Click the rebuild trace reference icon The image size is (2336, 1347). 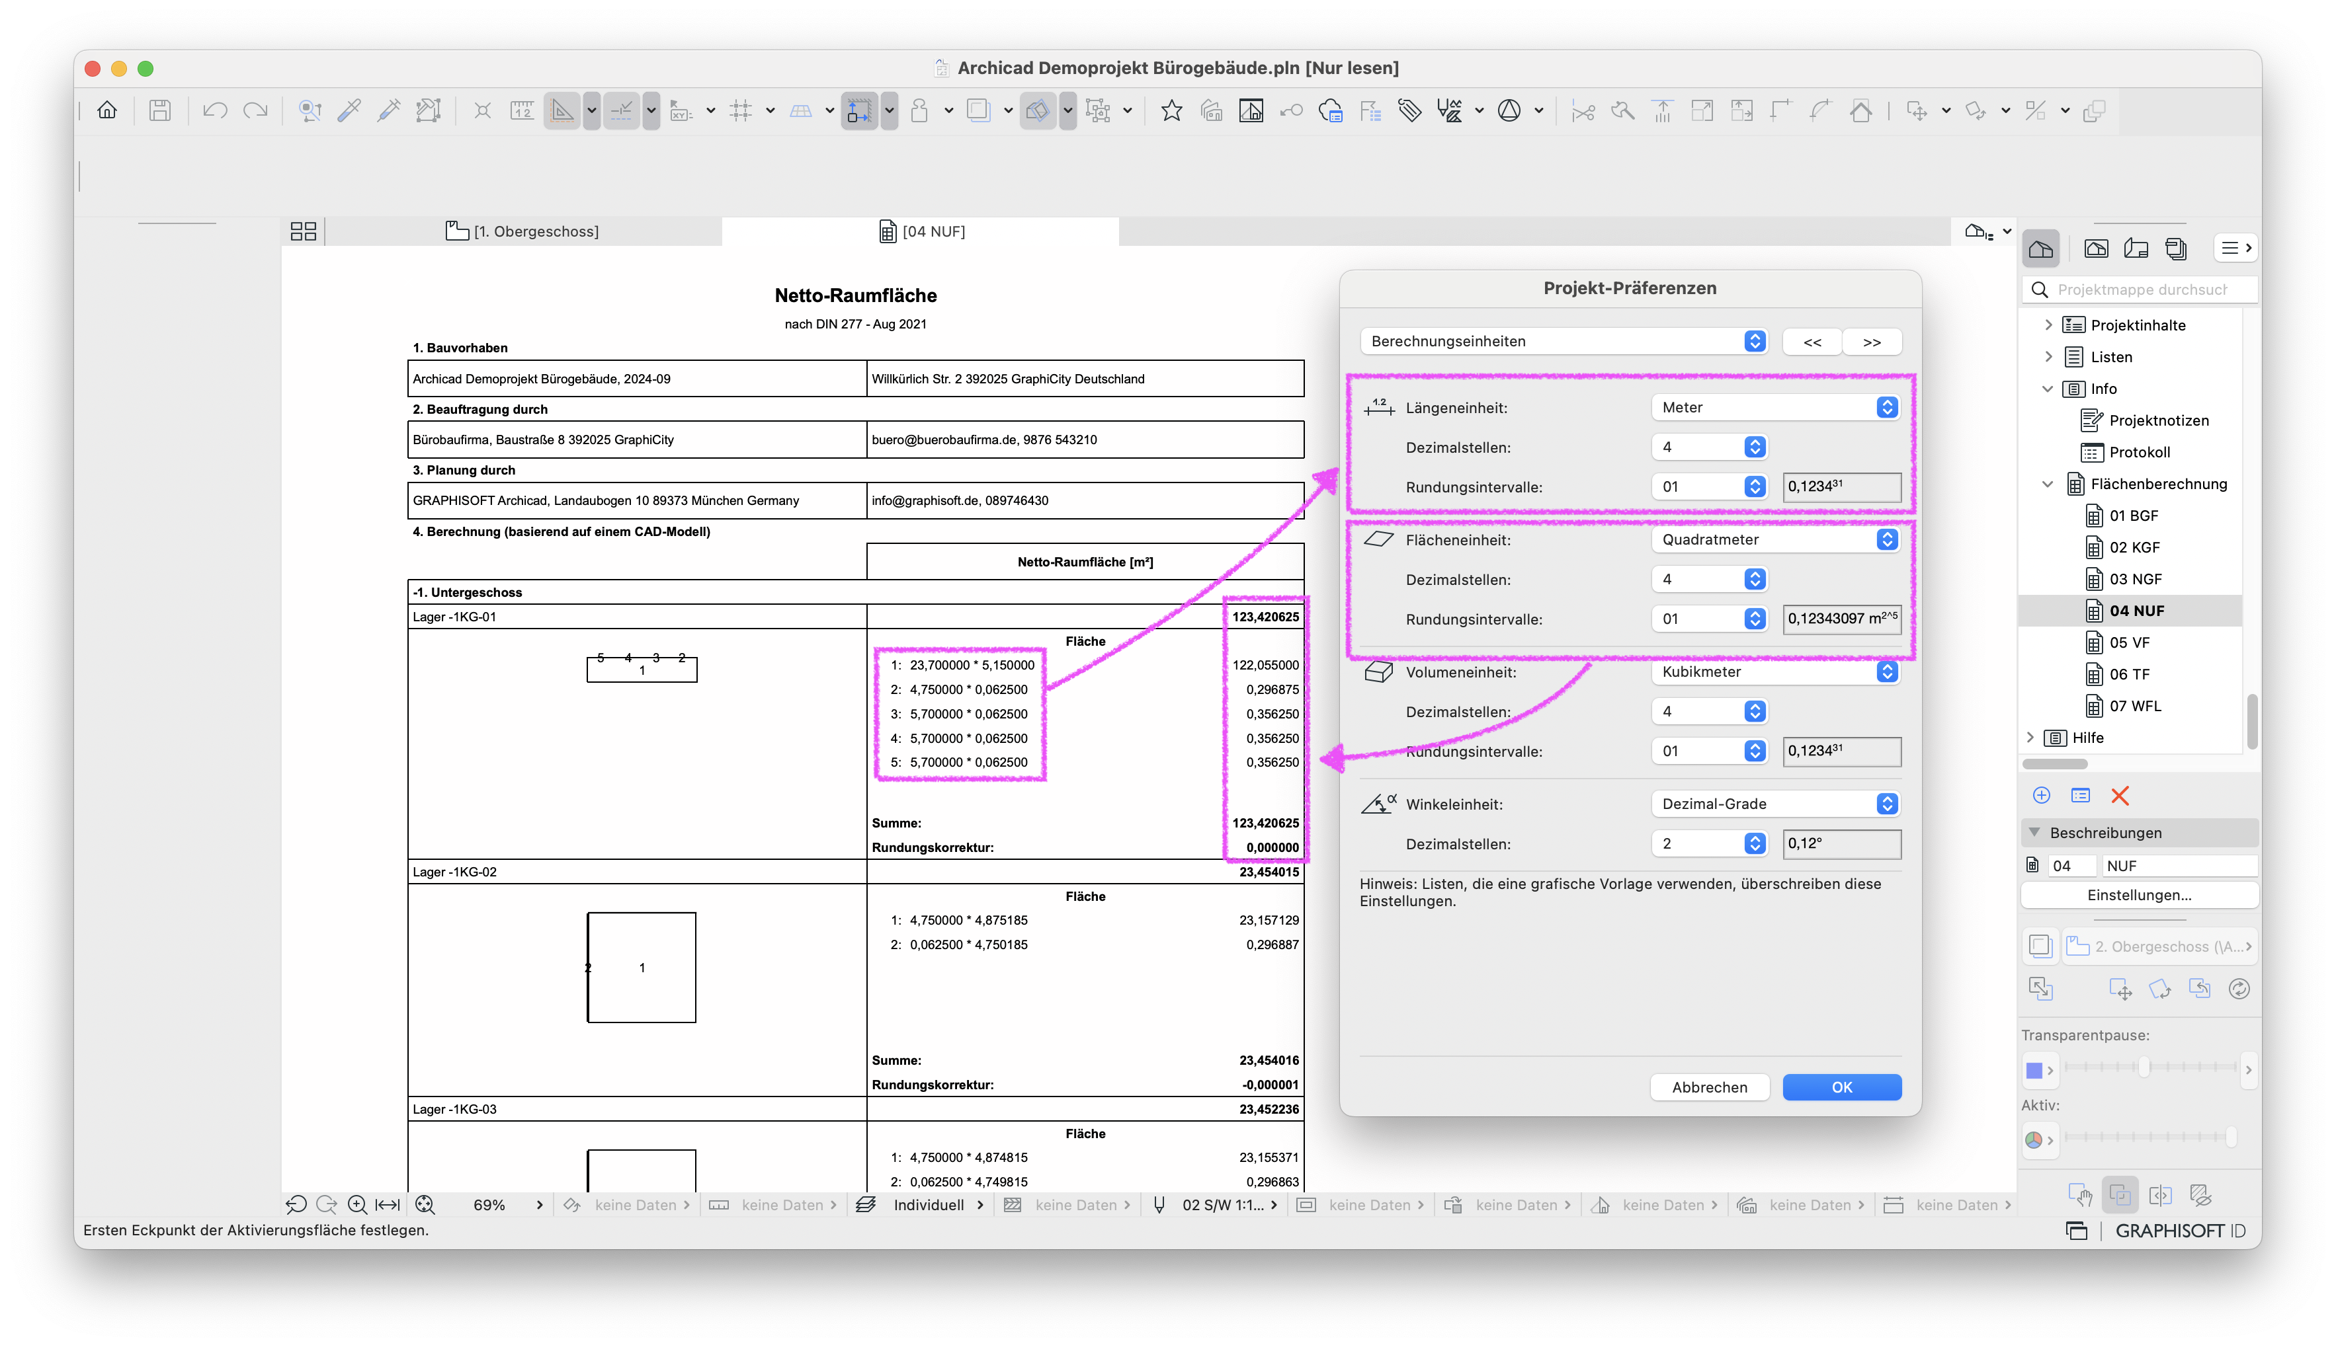(x=2239, y=989)
